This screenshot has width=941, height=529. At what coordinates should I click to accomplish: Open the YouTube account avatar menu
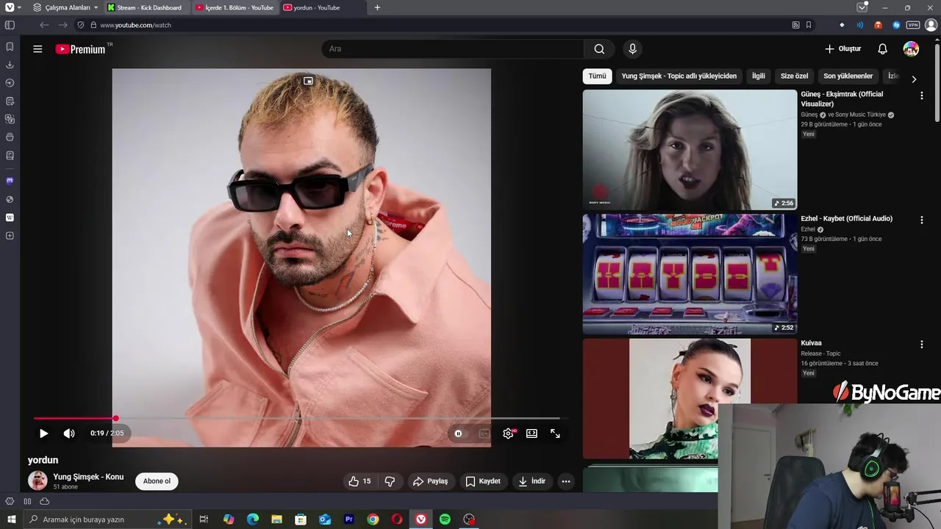coord(911,49)
